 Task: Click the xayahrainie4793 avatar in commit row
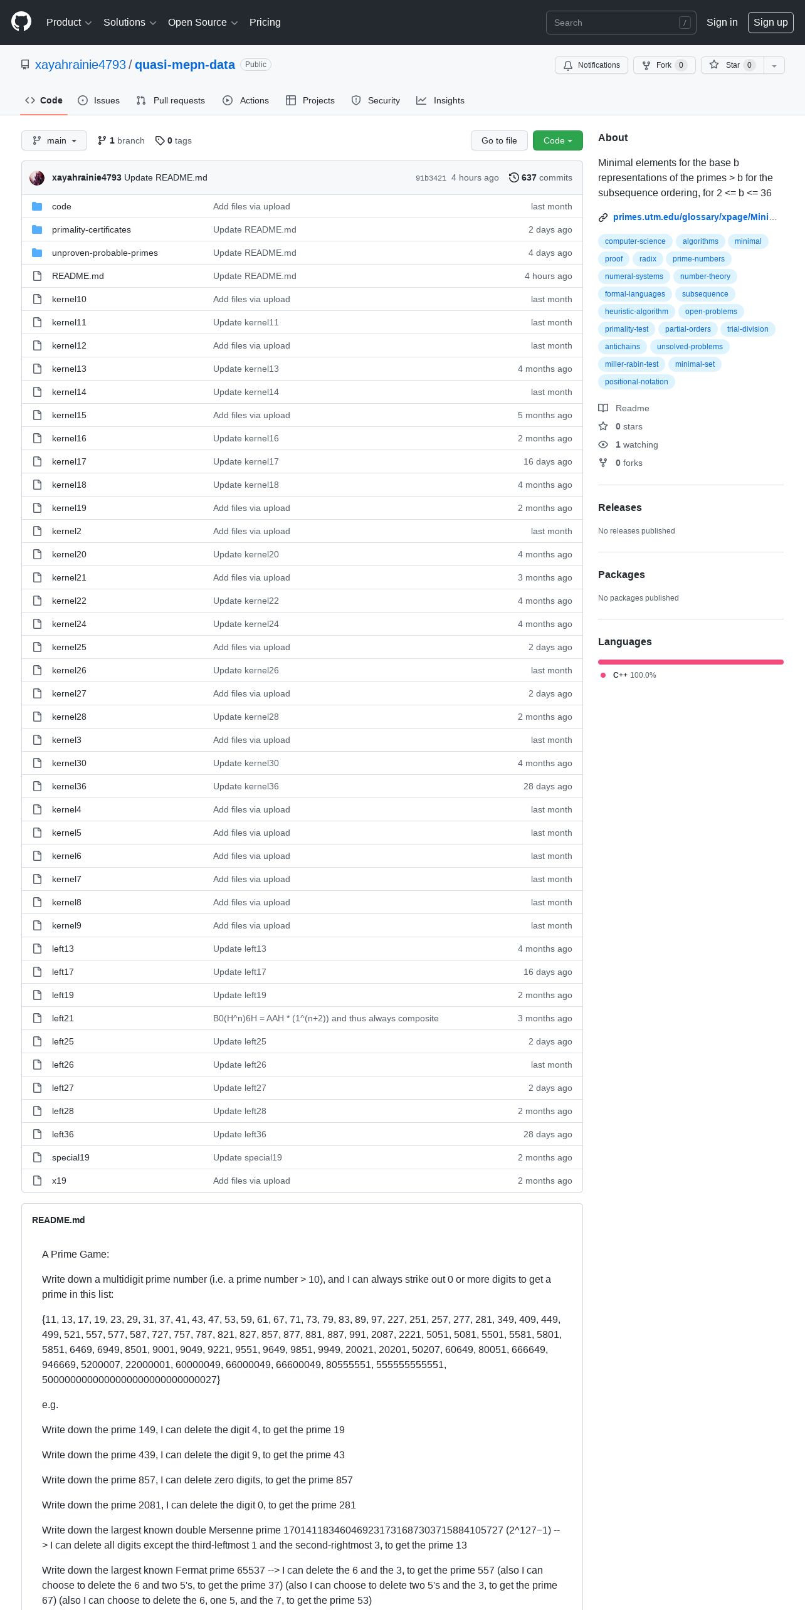tap(37, 178)
